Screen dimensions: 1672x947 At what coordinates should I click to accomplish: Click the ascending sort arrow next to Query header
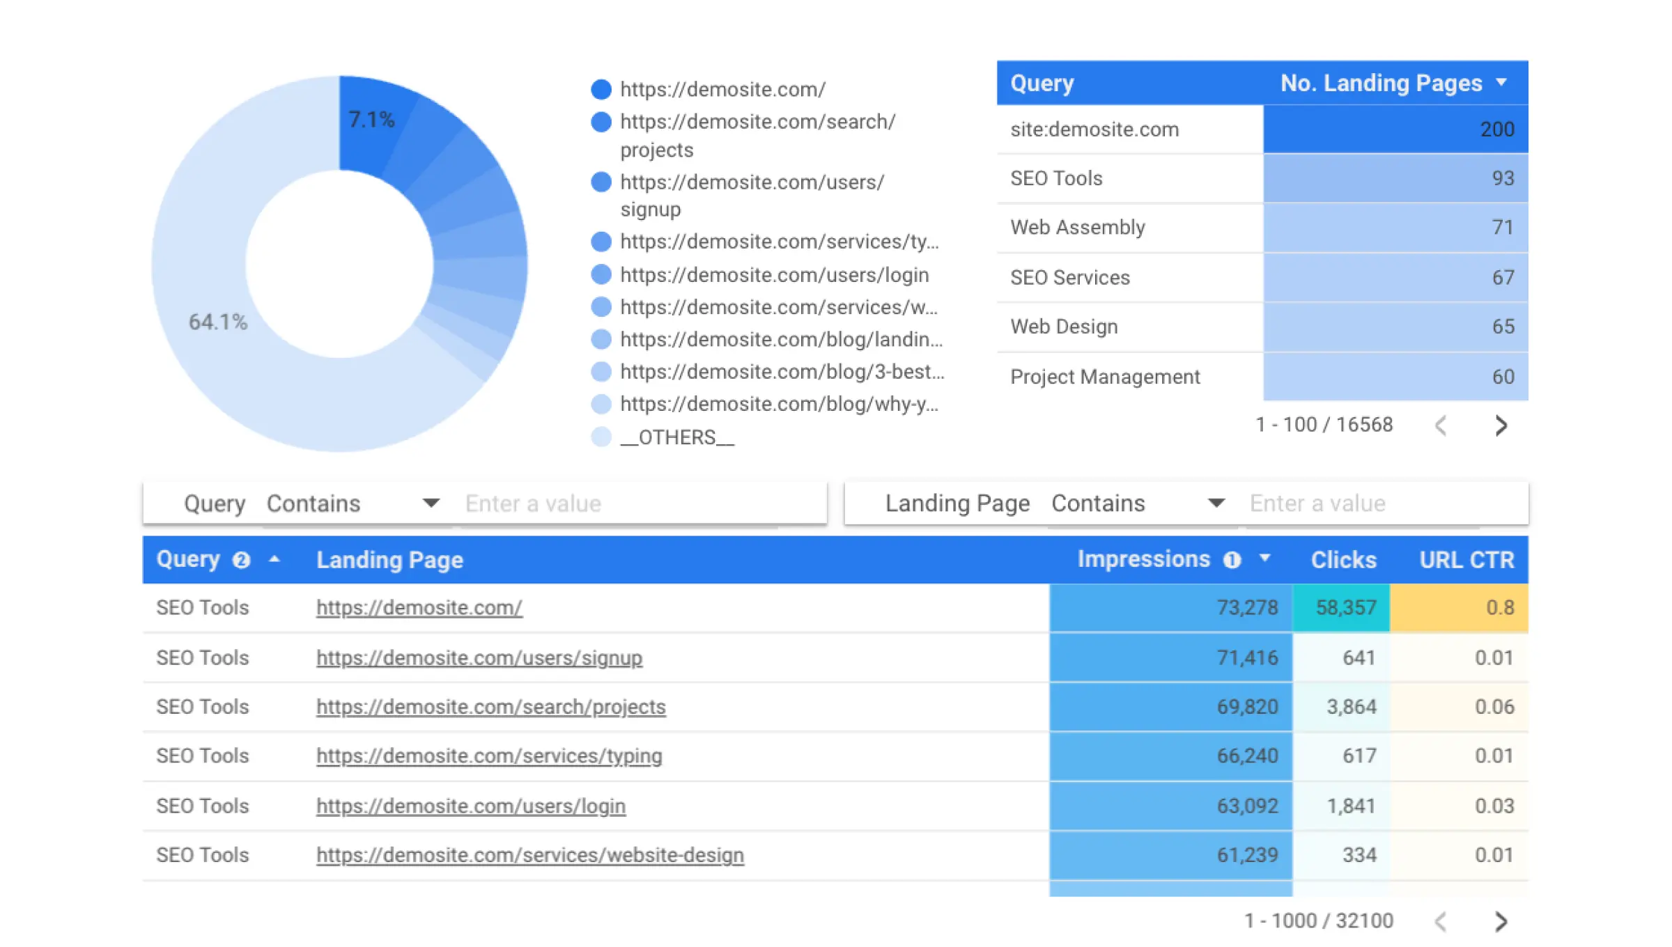(x=274, y=559)
